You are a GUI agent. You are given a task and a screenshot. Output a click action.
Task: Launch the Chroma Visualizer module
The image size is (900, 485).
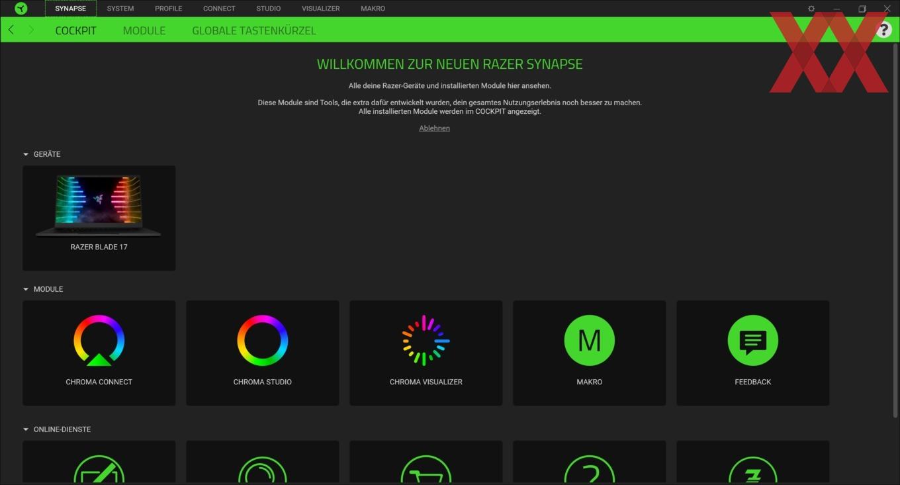(x=426, y=353)
